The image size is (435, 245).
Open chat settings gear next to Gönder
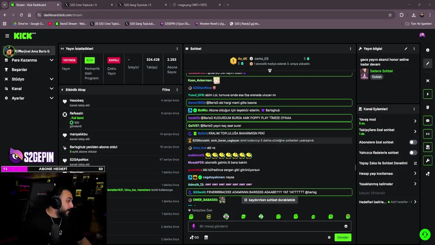tap(329, 238)
